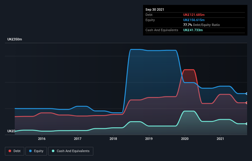Click the UK£41.733m cash value
The width and height of the screenshot is (252, 161).
click(193, 30)
